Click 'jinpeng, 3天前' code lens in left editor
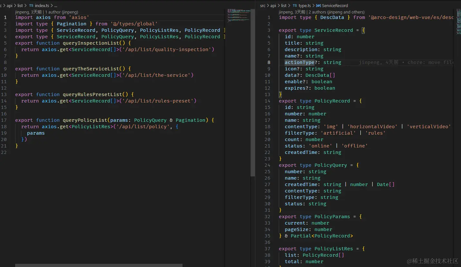 tap(28, 12)
